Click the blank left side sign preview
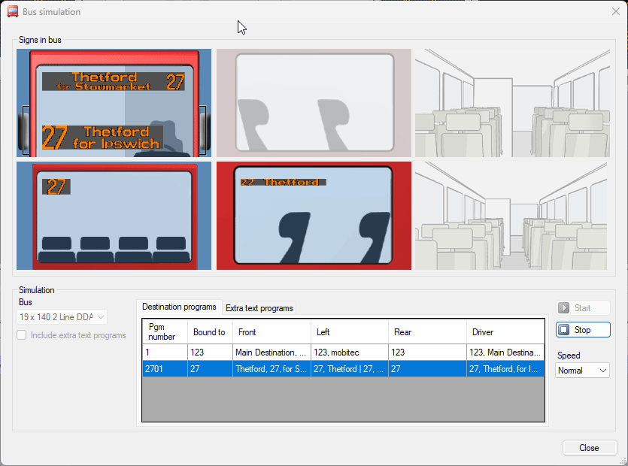628x466 pixels. click(x=314, y=103)
